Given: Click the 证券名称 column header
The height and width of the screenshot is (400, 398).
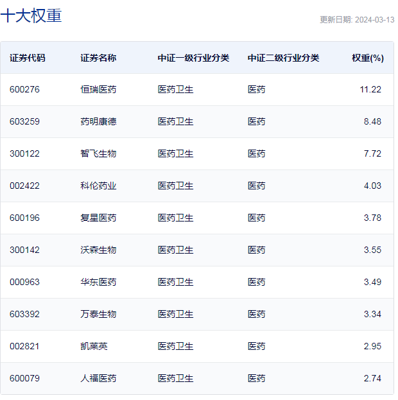Looking at the screenshot, I should (98, 58).
